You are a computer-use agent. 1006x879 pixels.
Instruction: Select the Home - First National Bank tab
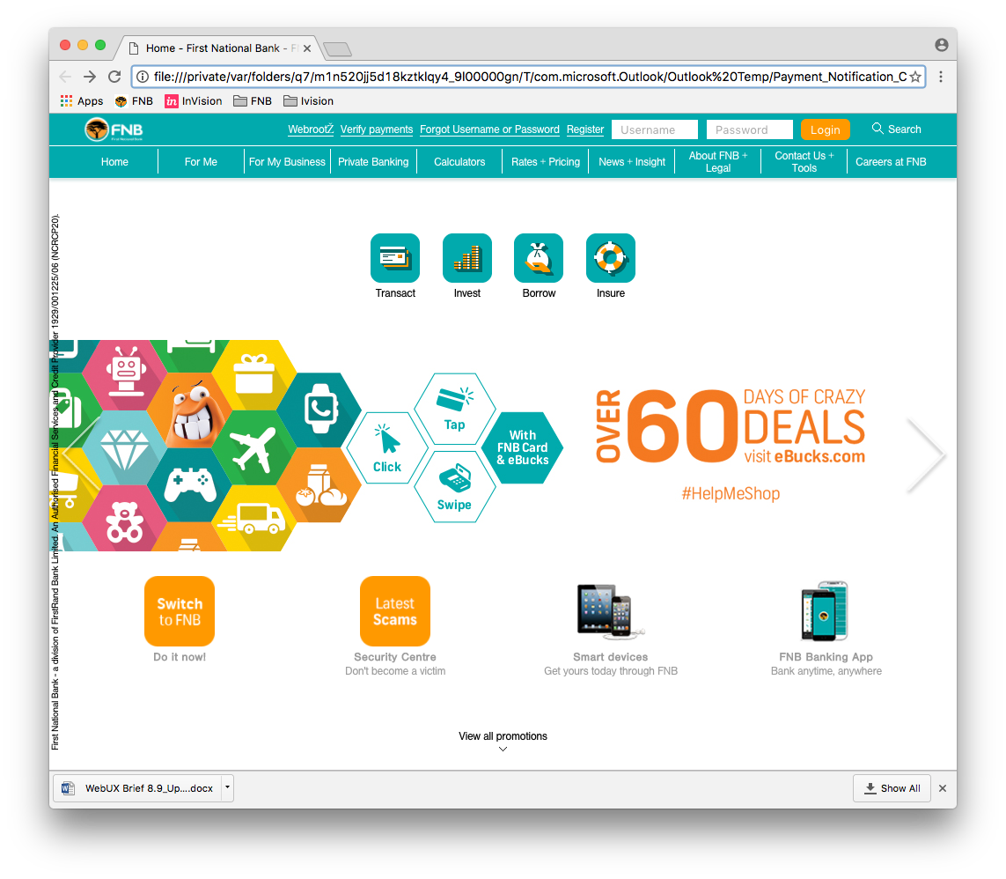click(218, 48)
